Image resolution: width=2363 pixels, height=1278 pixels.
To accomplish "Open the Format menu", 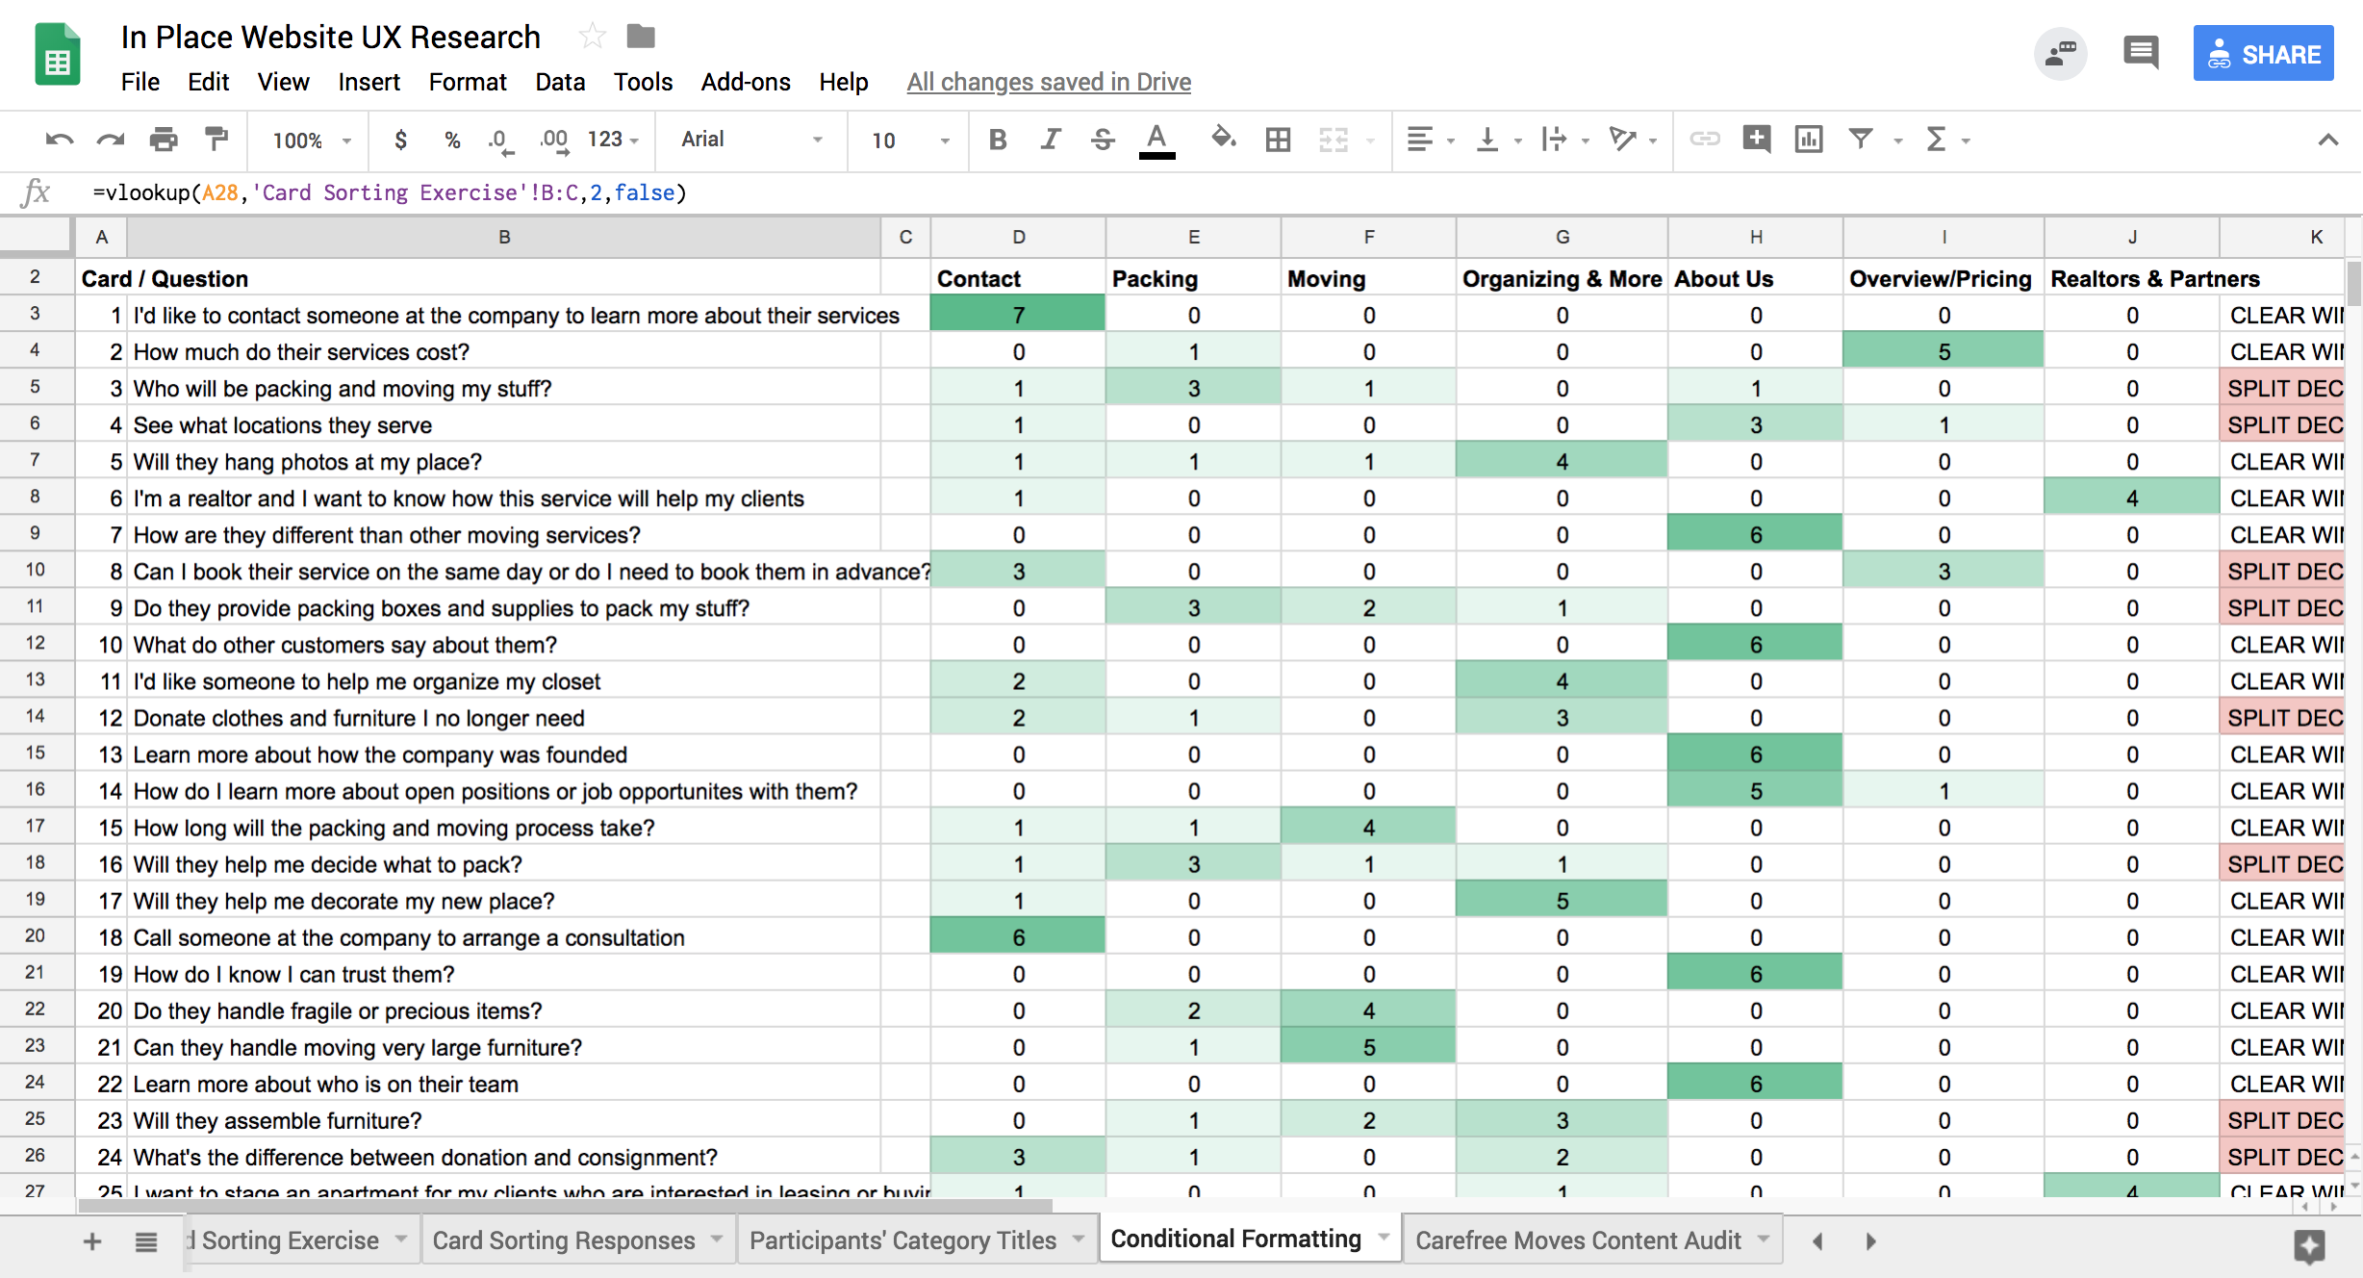I will point(468,82).
